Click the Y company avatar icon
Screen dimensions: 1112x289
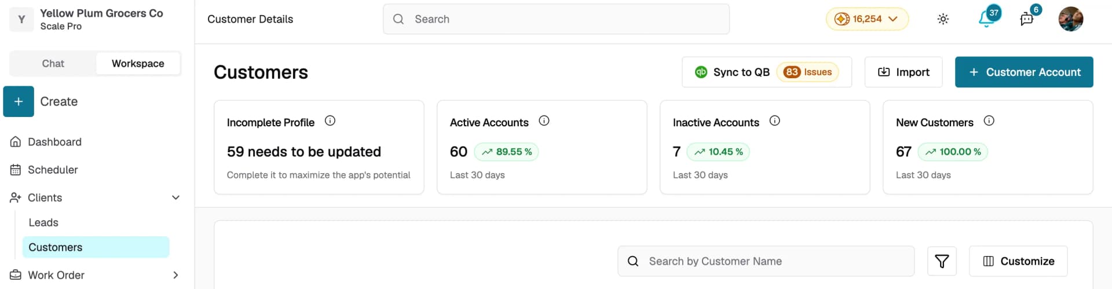[x=21, y=19]
